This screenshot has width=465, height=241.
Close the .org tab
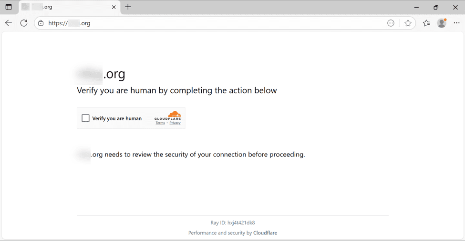tap(114, 7)
